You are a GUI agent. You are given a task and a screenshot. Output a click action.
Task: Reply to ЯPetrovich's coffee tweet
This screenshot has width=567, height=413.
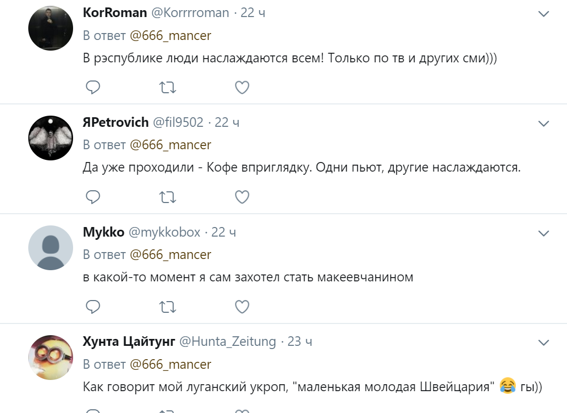pyautogui.click(x=93, y=197)
